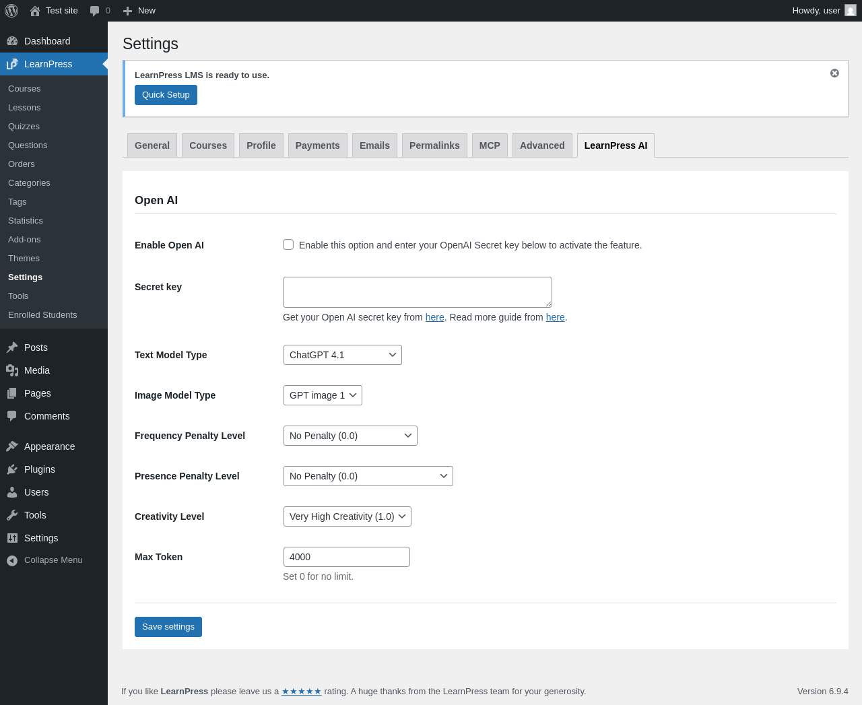Expand the Frequency Penalty Level dropdown
The height and width of the screenshot is (705, 862).
tap(350, 436)
